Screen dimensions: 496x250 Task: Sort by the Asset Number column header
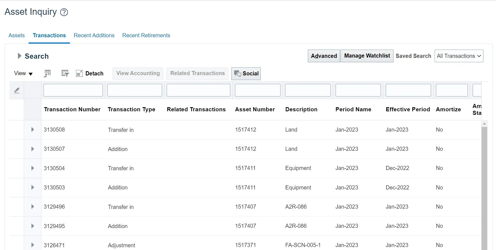coord(255,109)
